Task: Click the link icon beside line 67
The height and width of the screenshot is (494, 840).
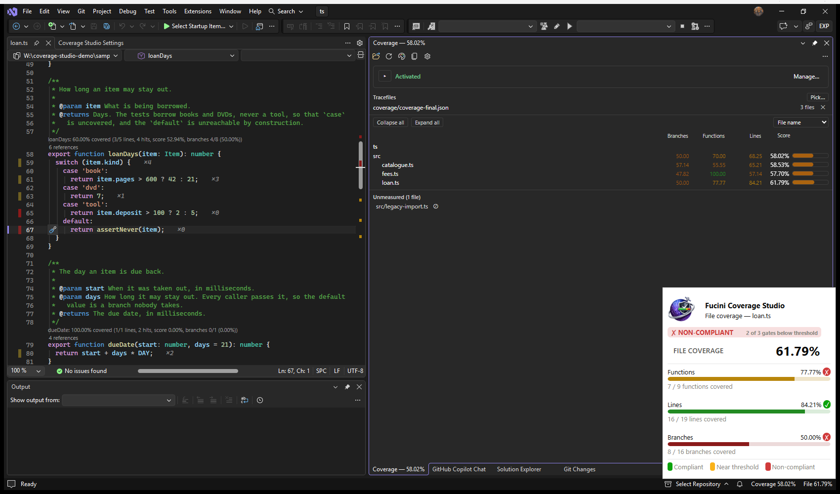Action: pos(53,230)
